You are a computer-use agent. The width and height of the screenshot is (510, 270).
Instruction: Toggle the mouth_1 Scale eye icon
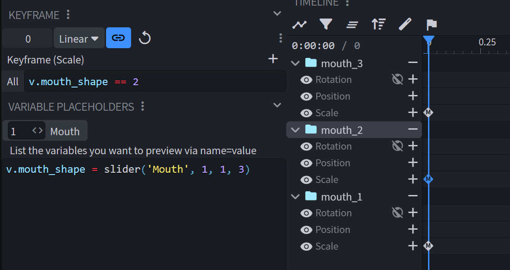point(306,246)
